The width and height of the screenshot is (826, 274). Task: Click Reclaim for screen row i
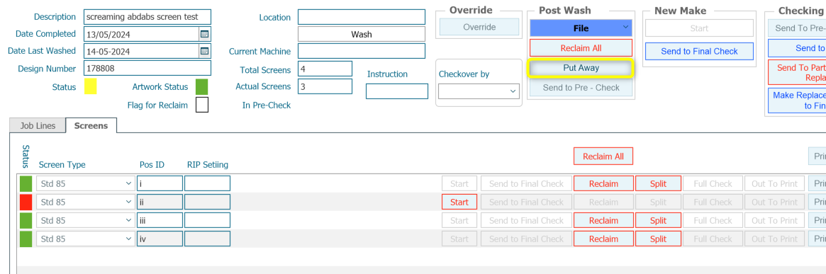[x=603, y=183]
